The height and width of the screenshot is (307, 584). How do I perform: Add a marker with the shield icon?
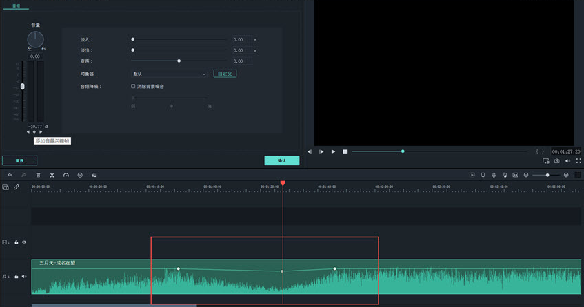pyautogui.click(x=483, y=175)
